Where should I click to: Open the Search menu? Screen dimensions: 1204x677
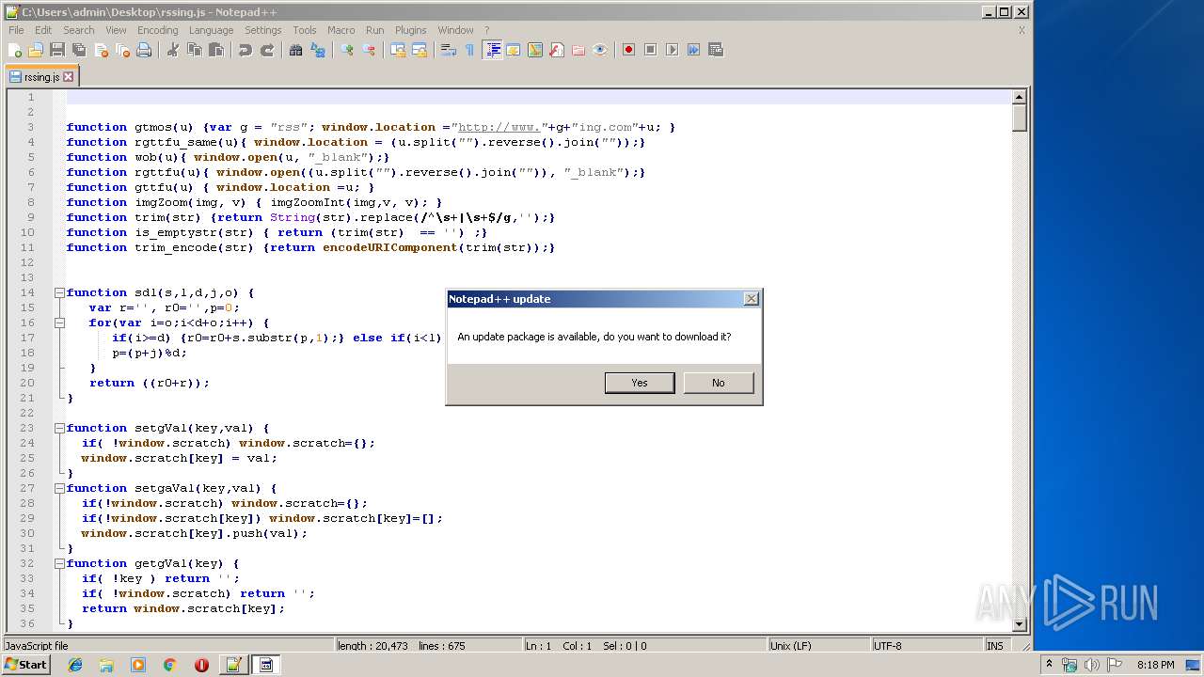(79, 30)
